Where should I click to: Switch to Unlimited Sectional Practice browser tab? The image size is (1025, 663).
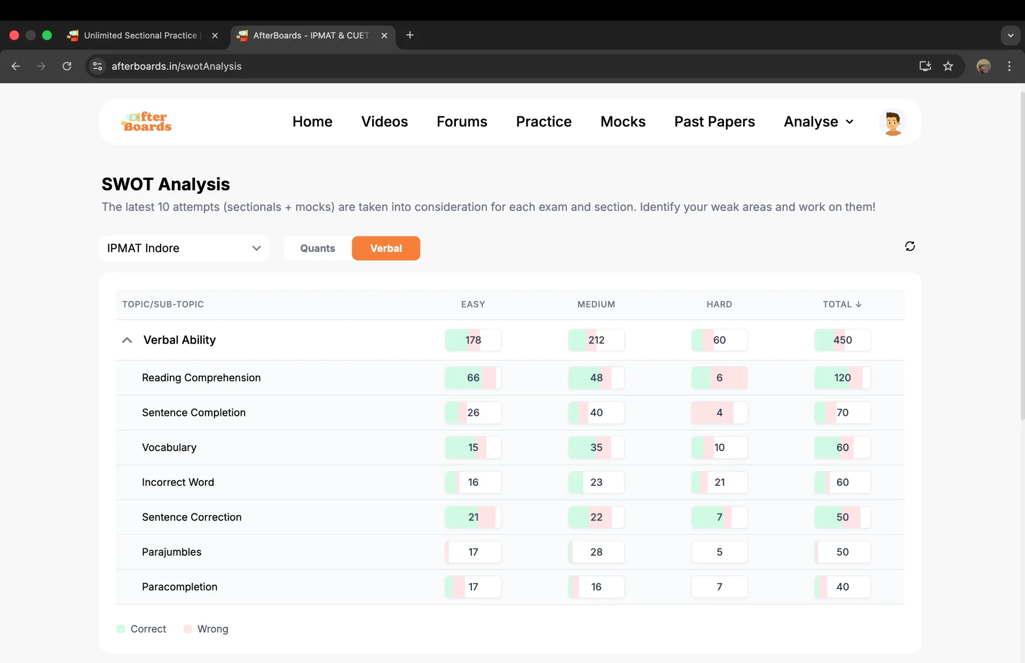pos(141,35)
